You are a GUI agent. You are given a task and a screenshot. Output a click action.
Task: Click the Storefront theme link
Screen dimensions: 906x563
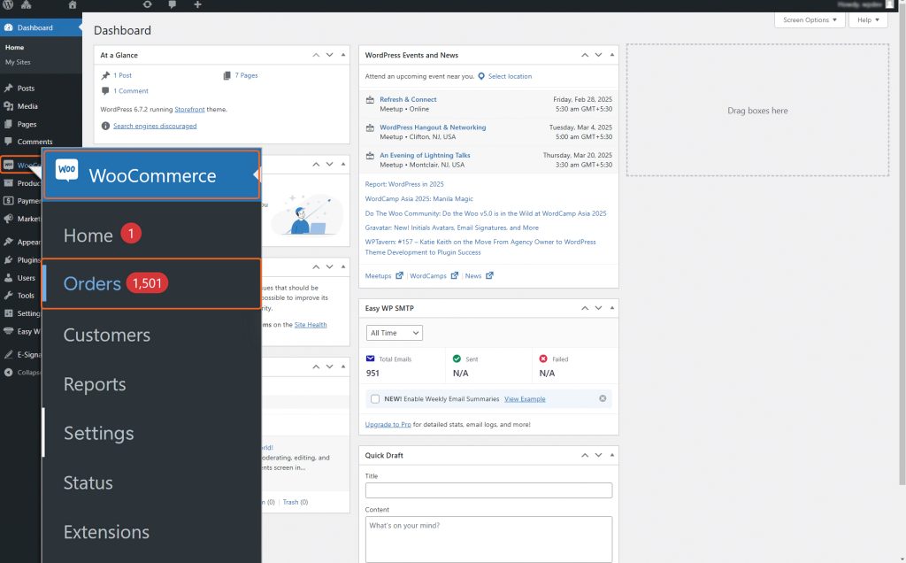188,109
